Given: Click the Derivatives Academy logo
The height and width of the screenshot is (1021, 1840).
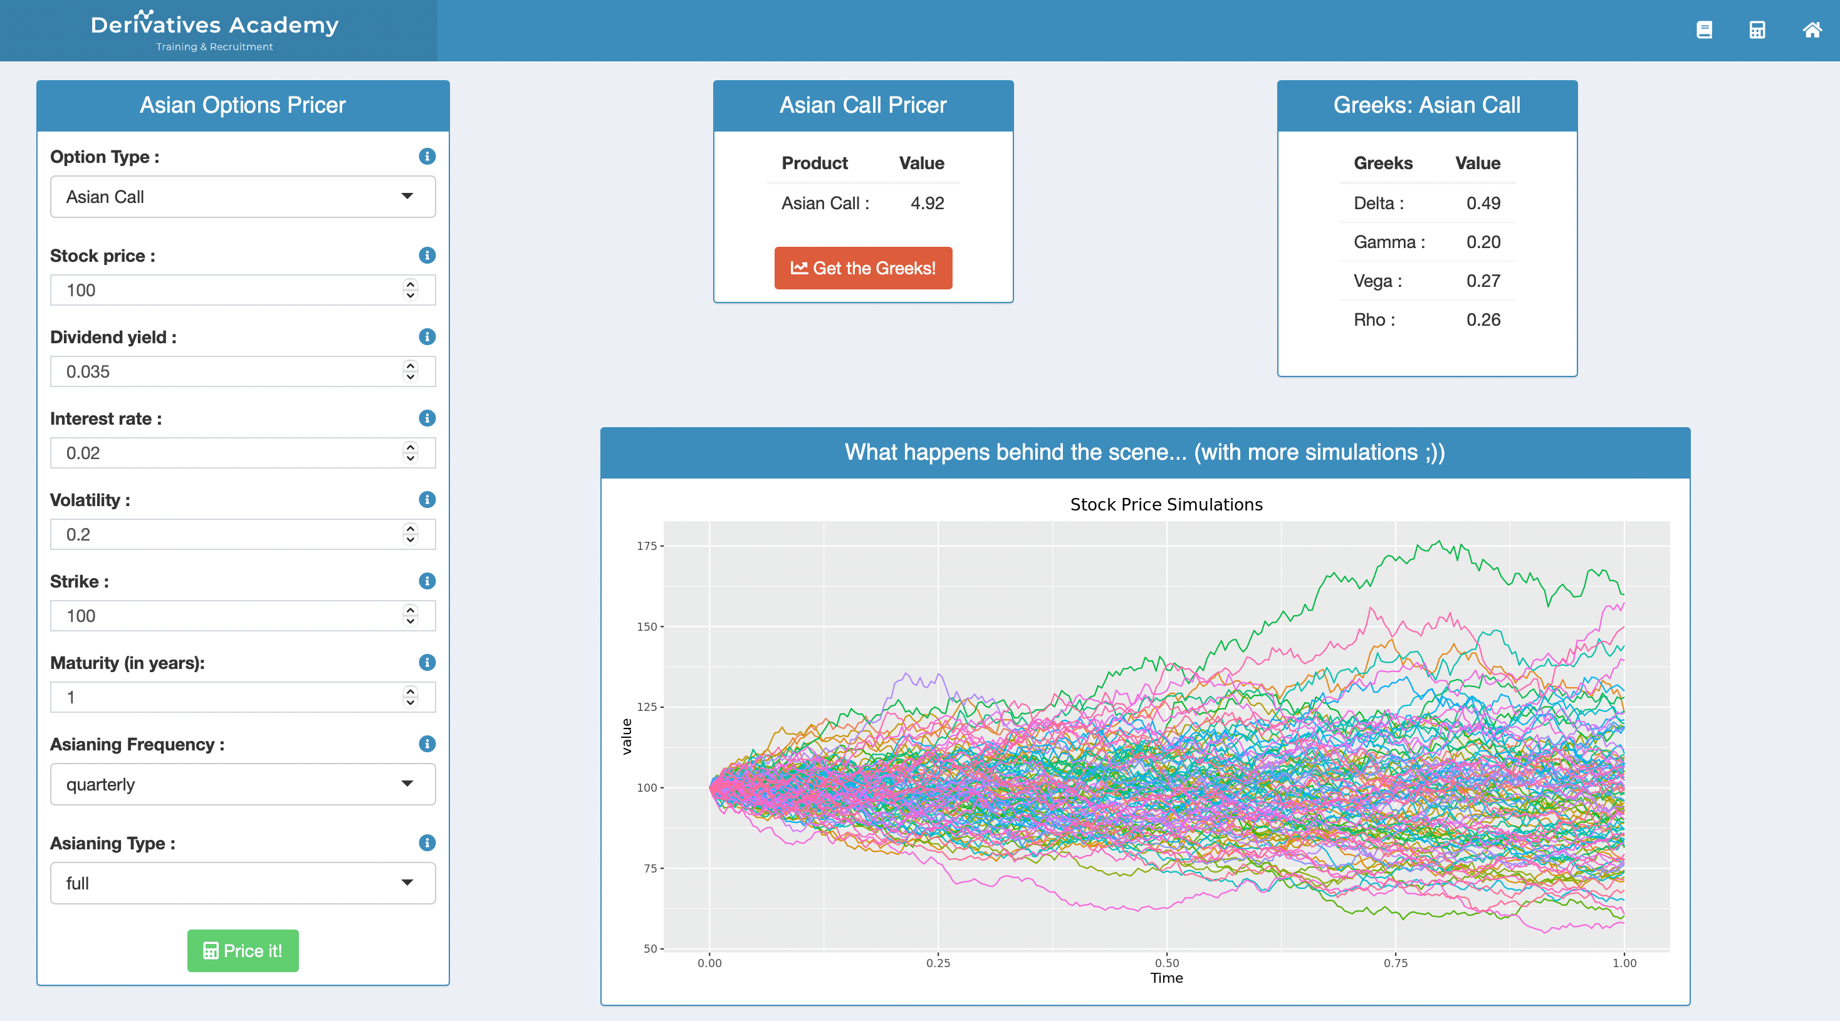Looking at the screenshot, I should point(214,30).
